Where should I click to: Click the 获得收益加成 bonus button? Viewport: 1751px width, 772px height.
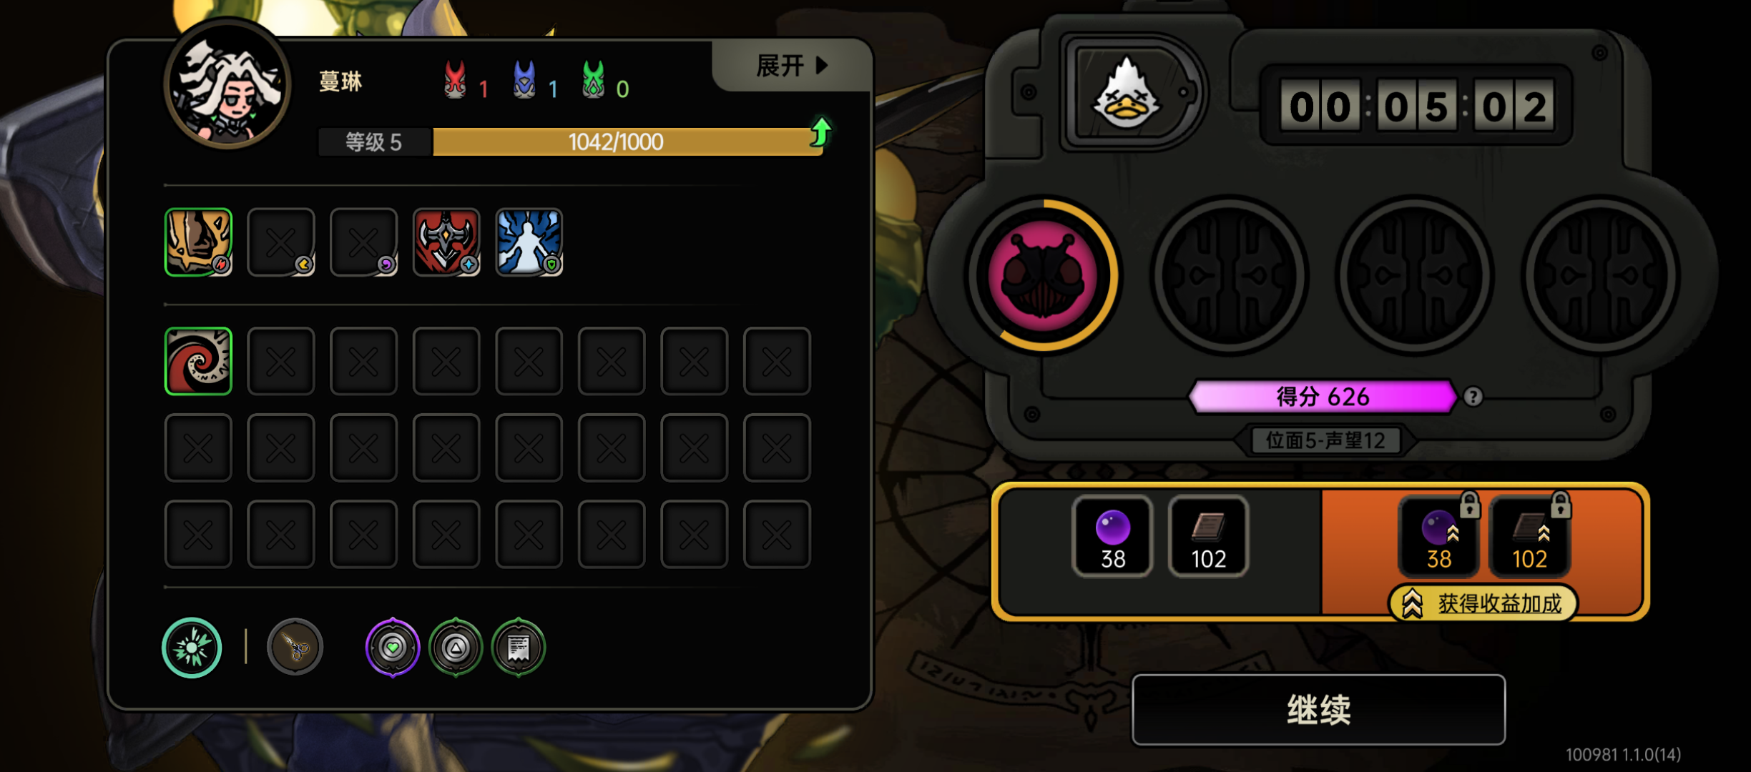1483,604
